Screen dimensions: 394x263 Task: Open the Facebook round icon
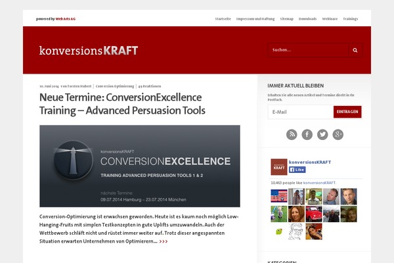(x=307, y=134)
